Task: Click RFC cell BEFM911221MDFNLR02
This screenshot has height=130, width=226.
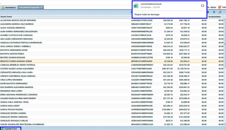Action: click(x=142, y=61)
